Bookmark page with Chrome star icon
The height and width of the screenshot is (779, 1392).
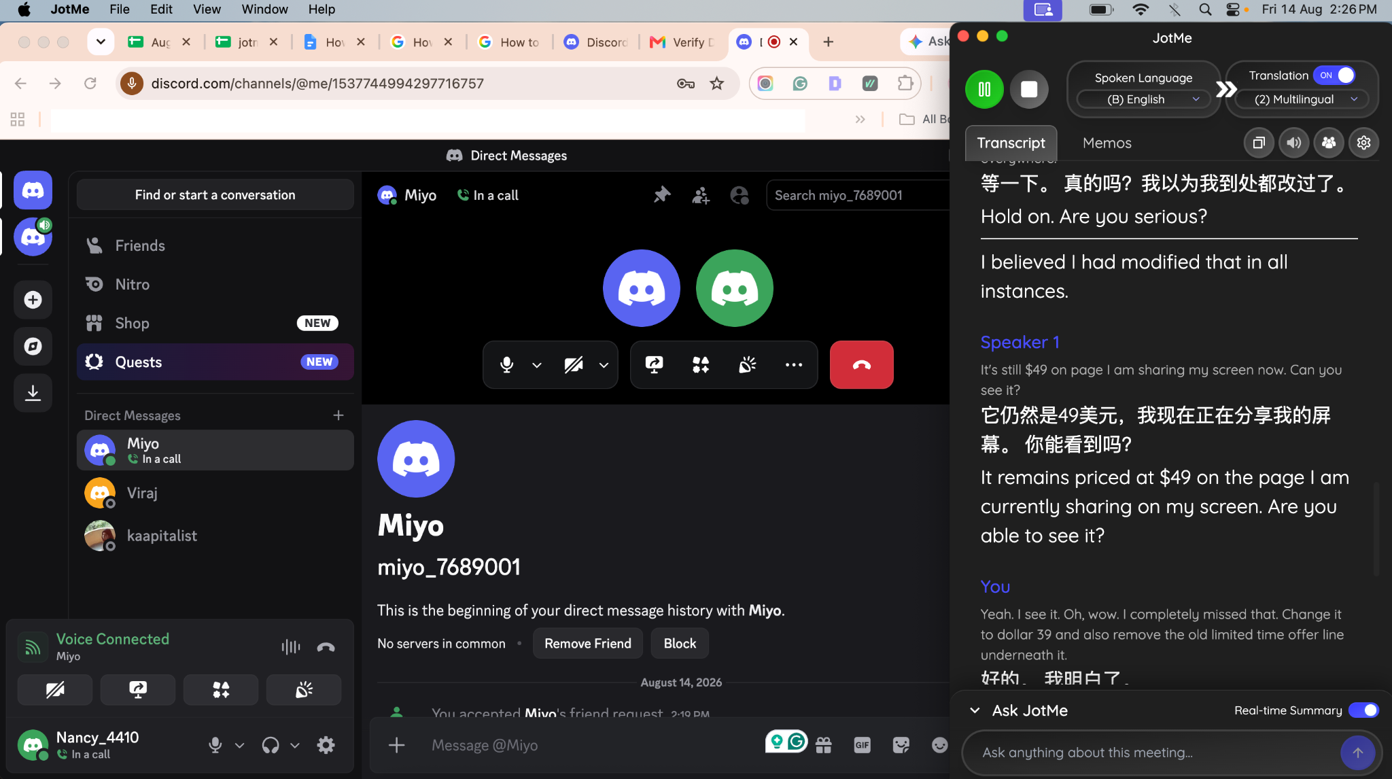click(x=716, y=84)
